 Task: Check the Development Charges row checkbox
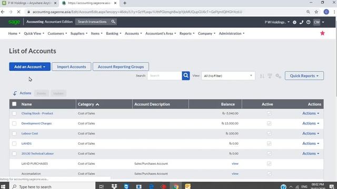tap(14, 123)
